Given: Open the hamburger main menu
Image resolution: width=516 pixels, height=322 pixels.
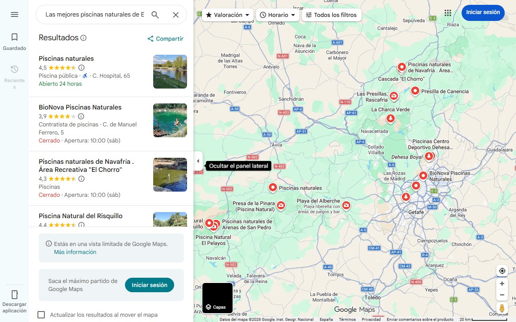Looking at the screenshot, I should [x=15, y=14].
